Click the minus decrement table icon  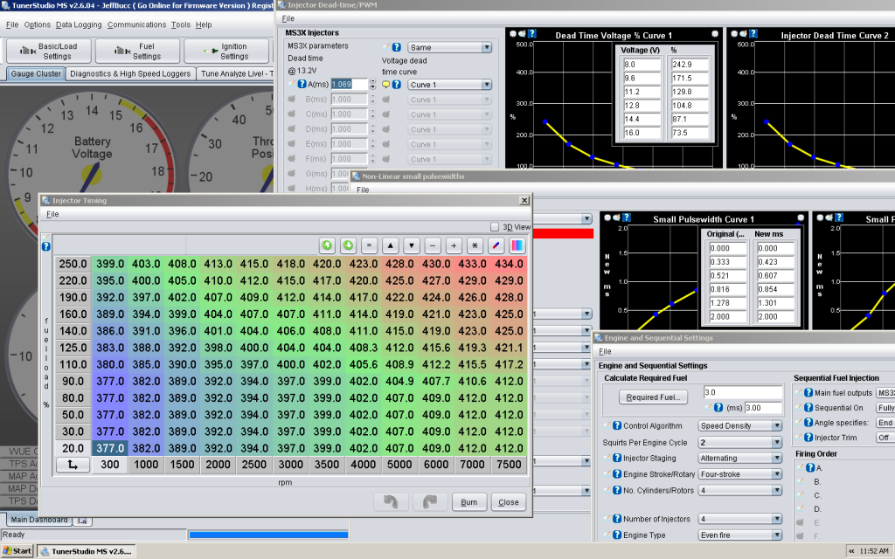(433, 245)
